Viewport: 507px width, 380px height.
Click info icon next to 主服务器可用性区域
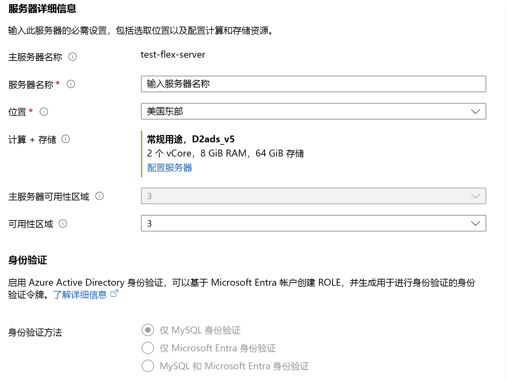[99, 196]
